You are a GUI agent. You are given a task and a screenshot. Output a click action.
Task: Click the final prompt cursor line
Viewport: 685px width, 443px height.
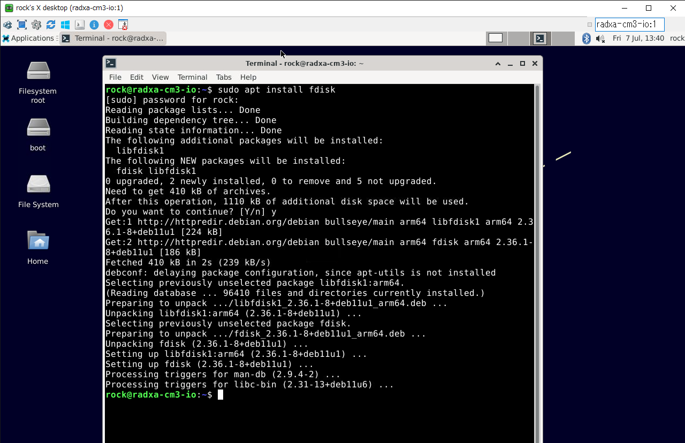[164, 394]
